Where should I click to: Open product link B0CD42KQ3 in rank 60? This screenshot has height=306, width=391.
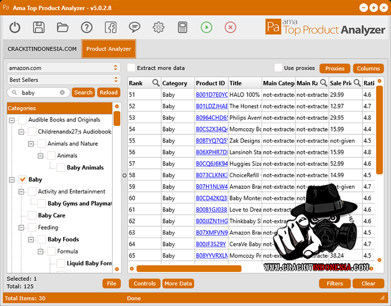coord(211,198)
